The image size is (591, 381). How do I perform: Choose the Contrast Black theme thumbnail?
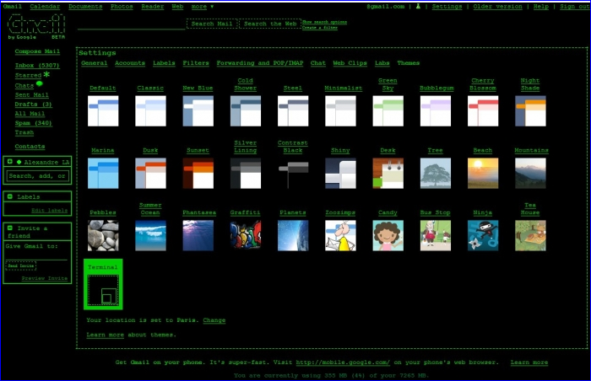coord(293,173)
